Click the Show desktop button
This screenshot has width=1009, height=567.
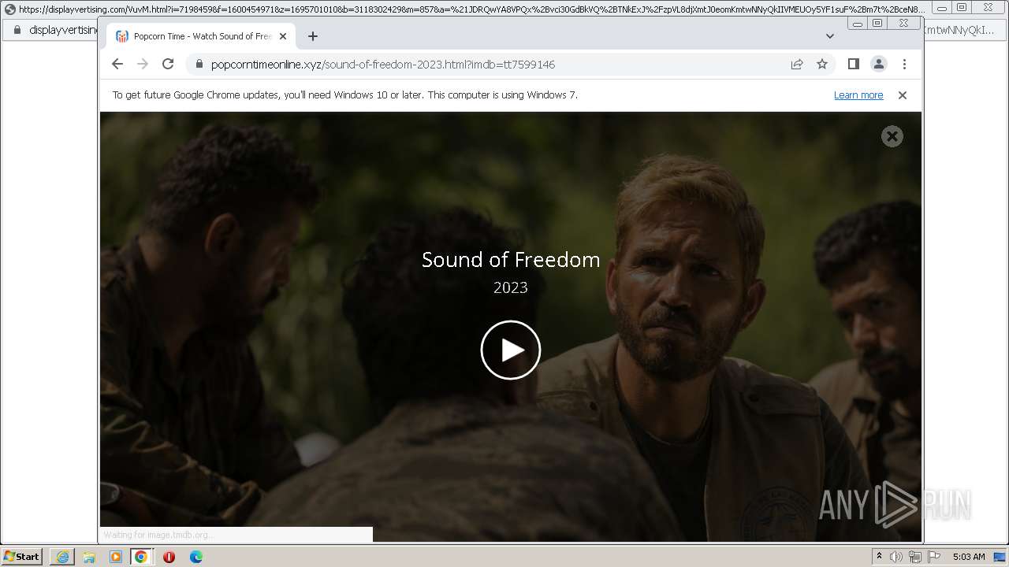click(x=1000, y=557)
